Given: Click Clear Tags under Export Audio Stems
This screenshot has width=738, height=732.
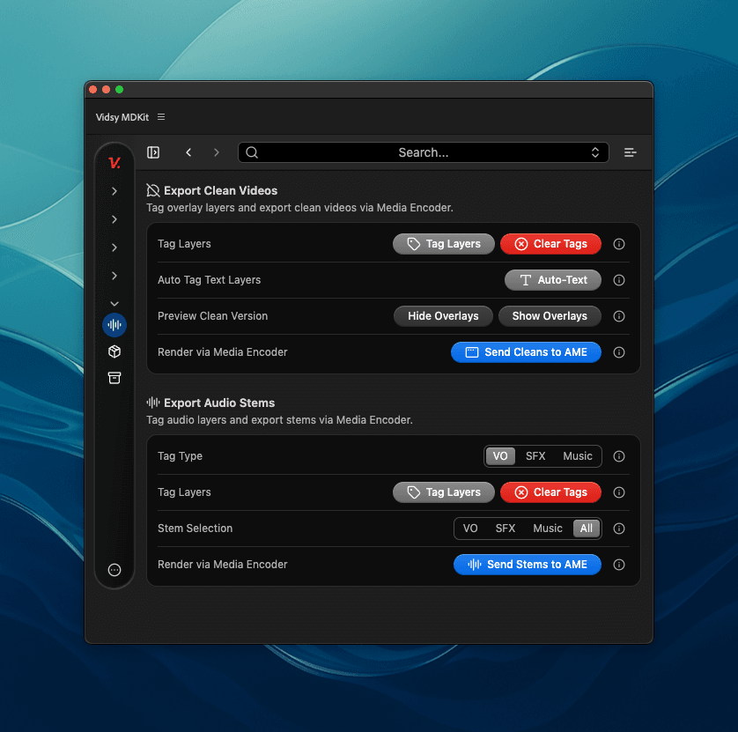Looking at the screenshot, I should [x=550, y=492].
